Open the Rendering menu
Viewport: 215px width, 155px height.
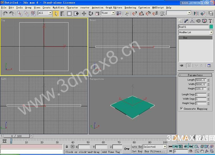pos(130,7)
